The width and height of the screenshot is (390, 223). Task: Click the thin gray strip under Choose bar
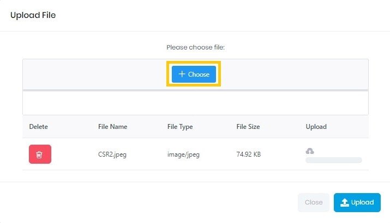point(195,90)
